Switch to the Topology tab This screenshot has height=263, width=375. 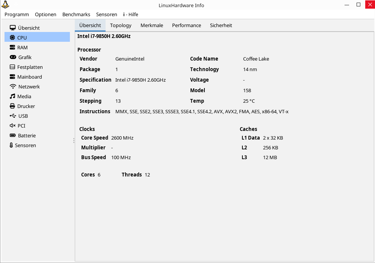[121, 25]
